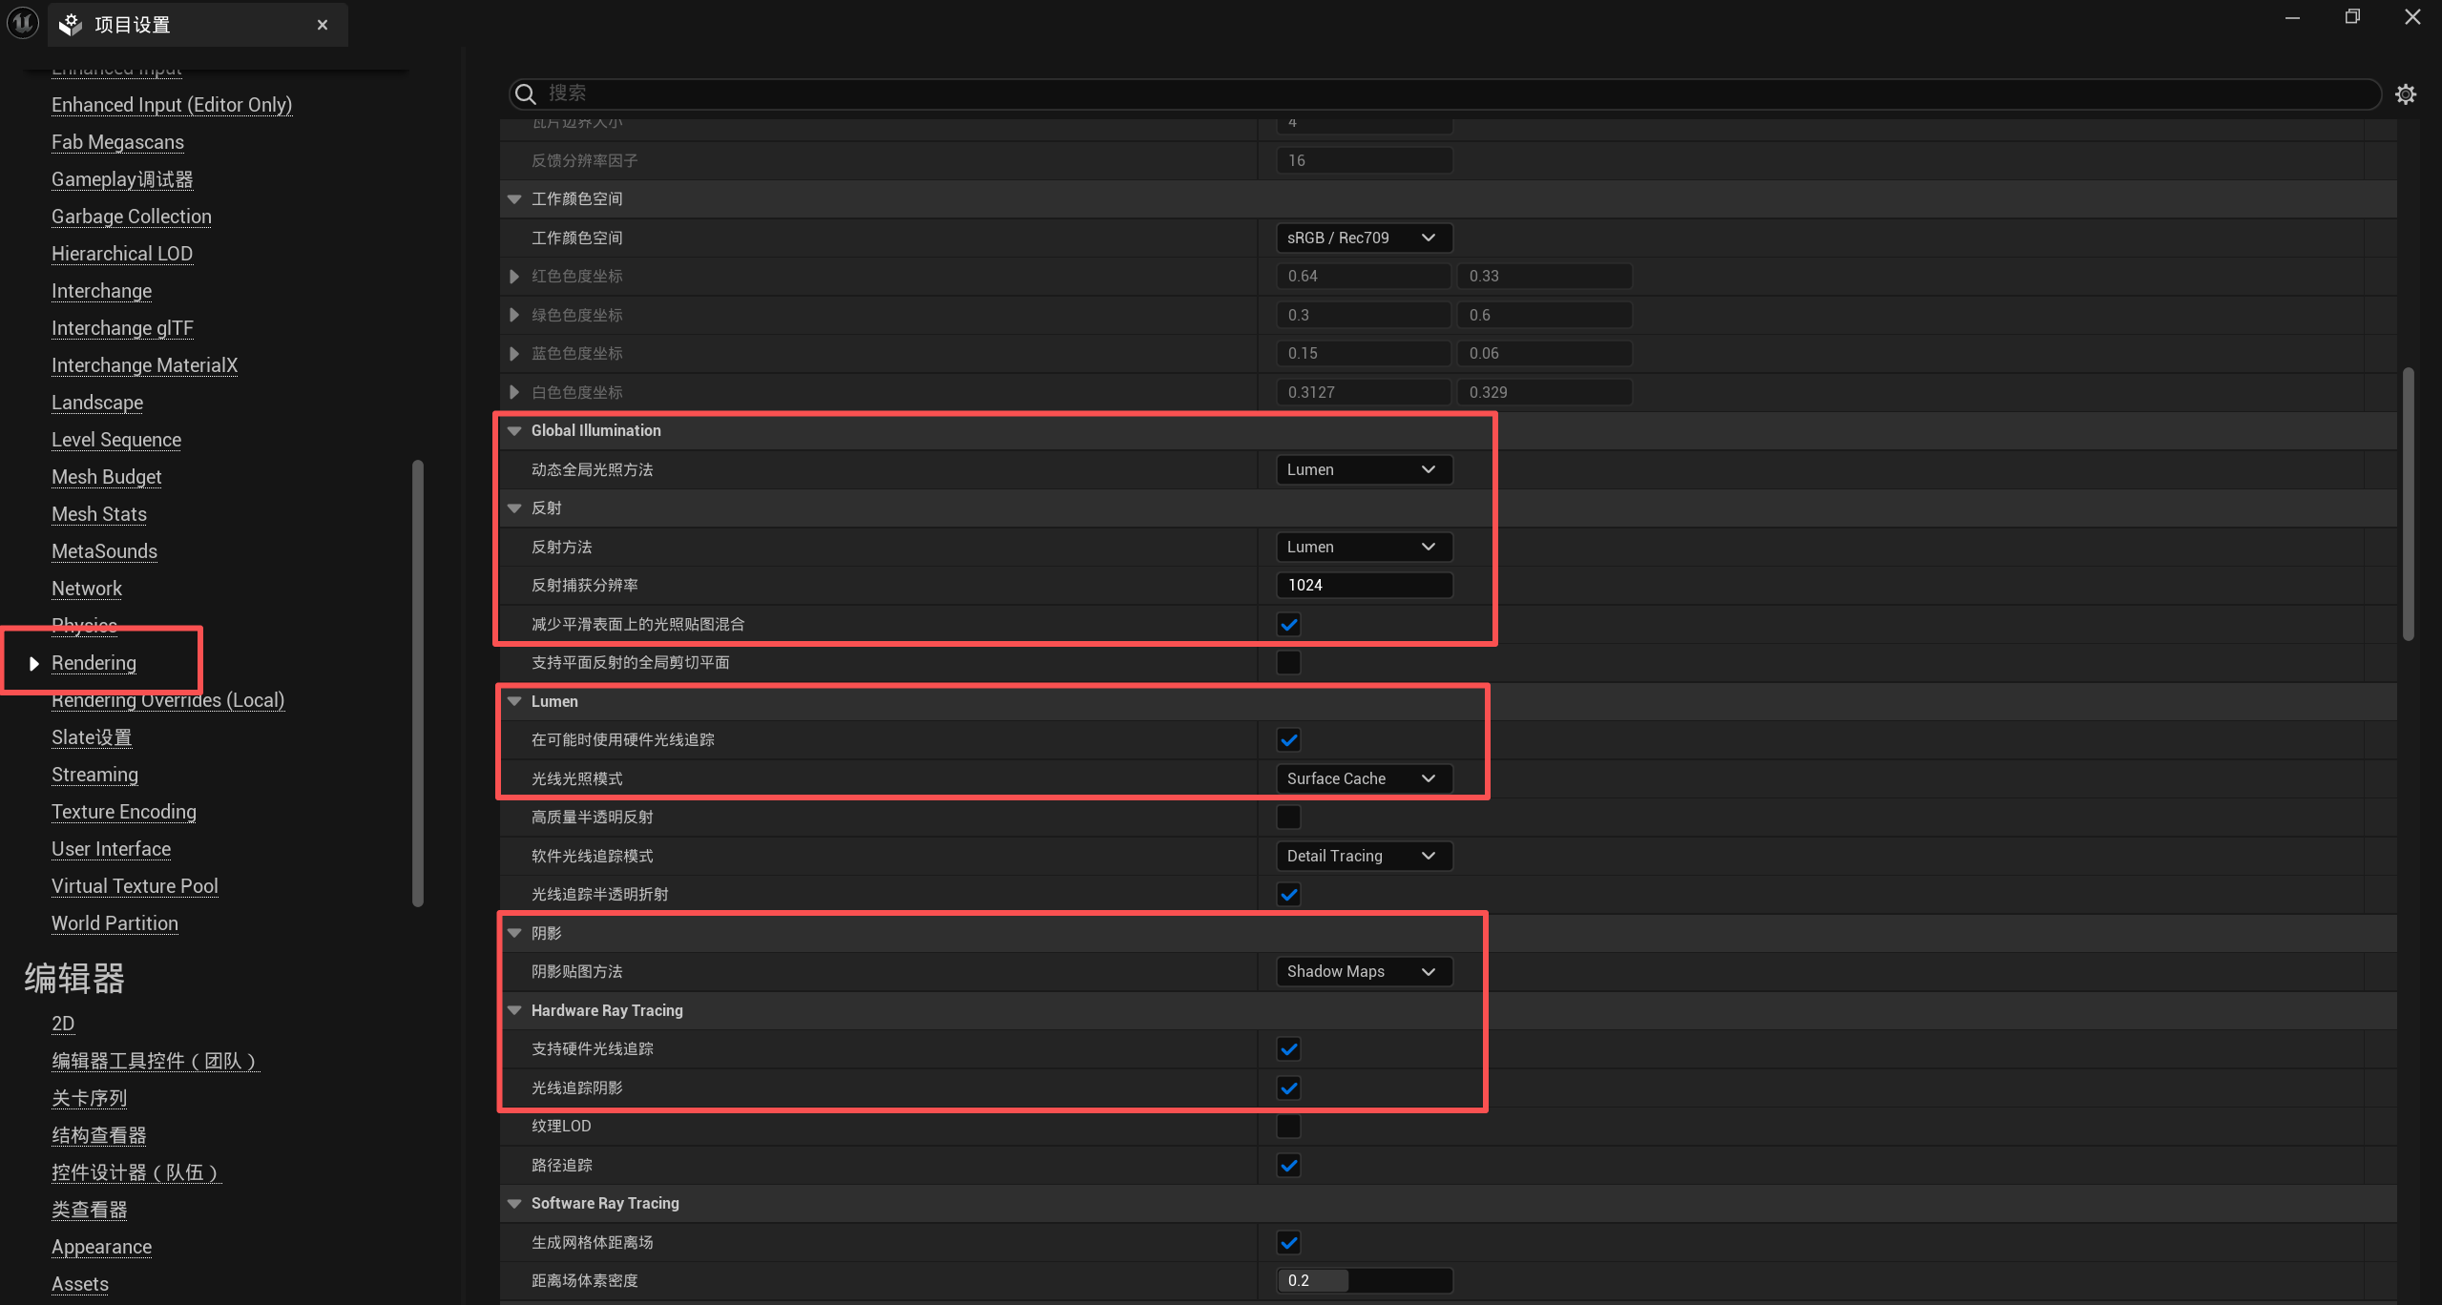This screenshot has height=1305, width=2442.
Task: Open 软件光线追踪模式 Detail Tracing dropdown
Action: click(1364, 856)
